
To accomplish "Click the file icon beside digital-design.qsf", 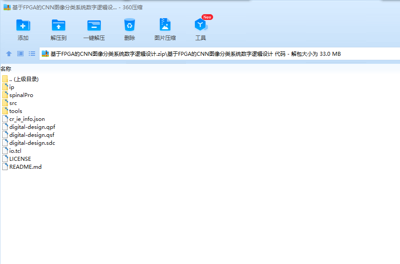I will pyautogui.click(x=5, y=135).
